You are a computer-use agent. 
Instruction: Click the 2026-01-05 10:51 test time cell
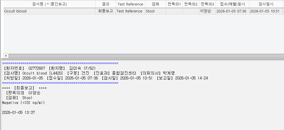[x=266, y=11]
